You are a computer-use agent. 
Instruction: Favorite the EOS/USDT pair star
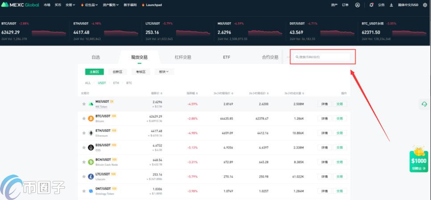[x=84, y=147]
